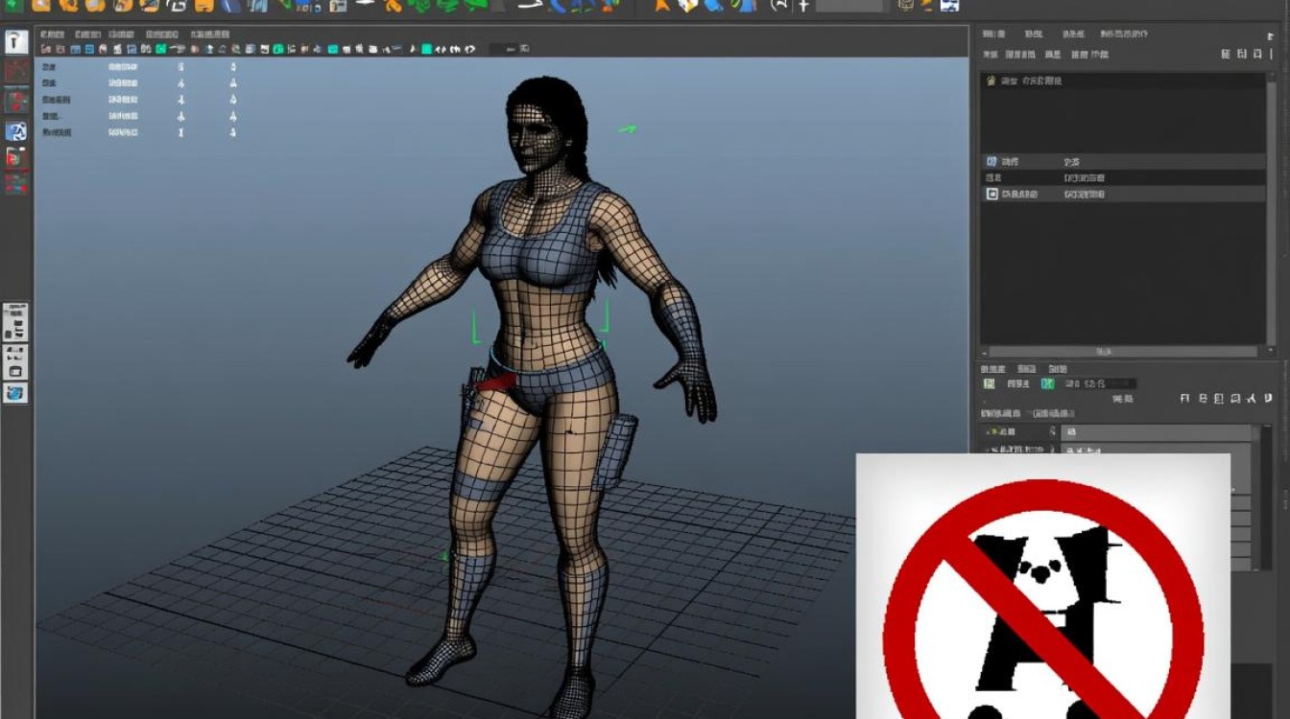Click the yellow lock-like icon in right panel's first row
The image size is (1290, 719).
tap(991, 81)
